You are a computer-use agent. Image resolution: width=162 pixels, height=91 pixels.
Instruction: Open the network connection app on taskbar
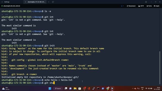(94, 88)
